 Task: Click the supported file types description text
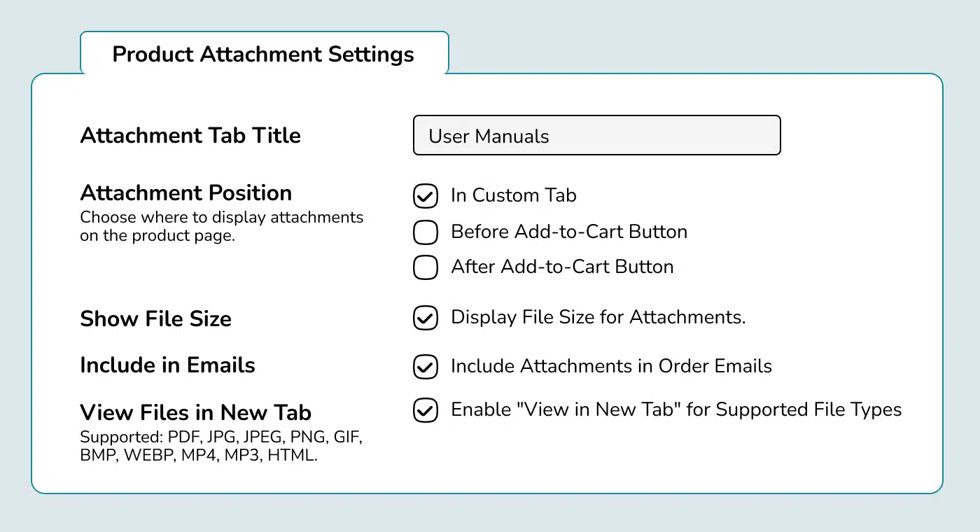tap(220, 447)
